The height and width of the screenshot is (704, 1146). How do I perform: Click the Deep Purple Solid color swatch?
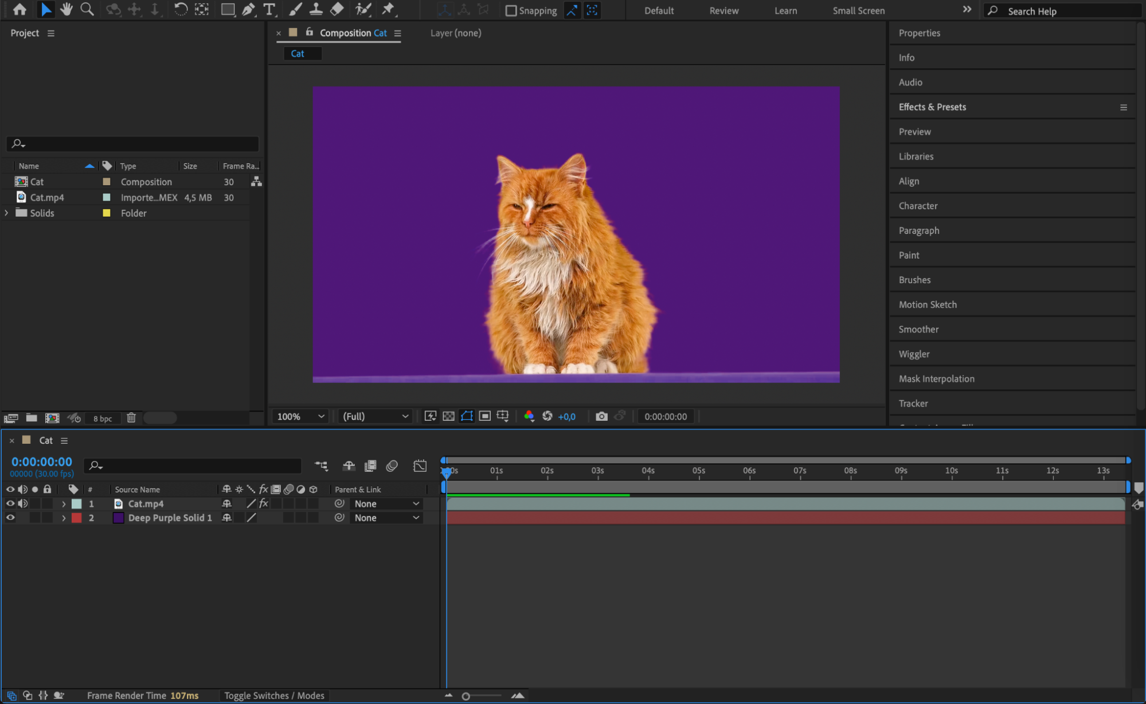[x=118, y=518]
